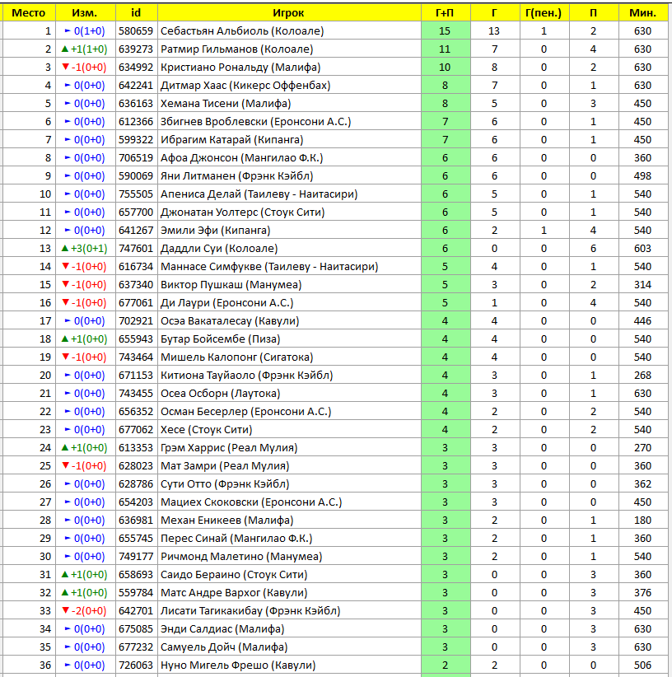Select player 'Китиона Тауйаоло (Фрэнк Кэйбл)'
The height and width of the screenshot is (677, 672).
(x=247, y=376)
